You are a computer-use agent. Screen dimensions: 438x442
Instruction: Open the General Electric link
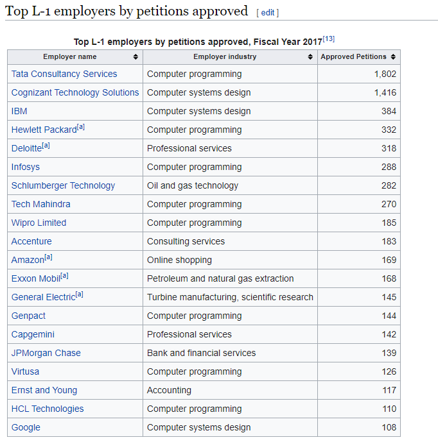[44, 297]
